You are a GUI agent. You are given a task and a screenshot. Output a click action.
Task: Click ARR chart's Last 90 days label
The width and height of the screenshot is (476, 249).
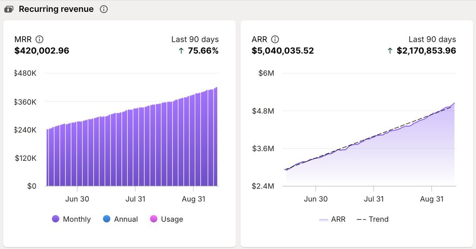click(x=432, y=39)
